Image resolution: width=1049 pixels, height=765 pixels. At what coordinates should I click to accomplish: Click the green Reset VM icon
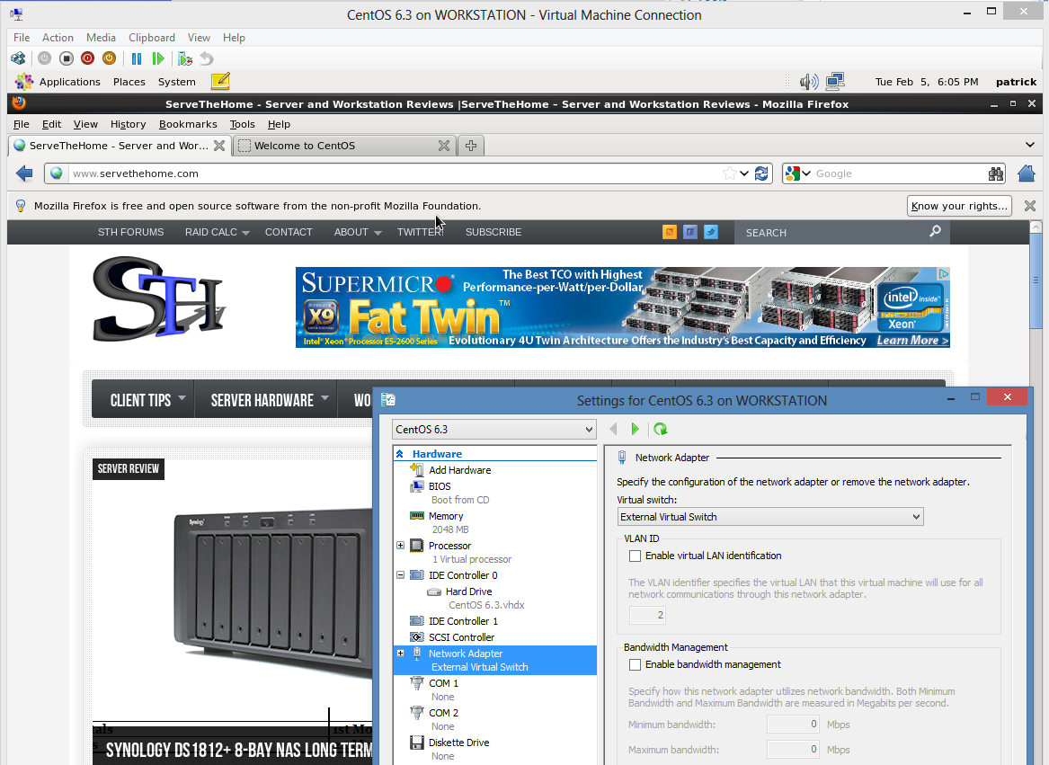coord(158,58)
